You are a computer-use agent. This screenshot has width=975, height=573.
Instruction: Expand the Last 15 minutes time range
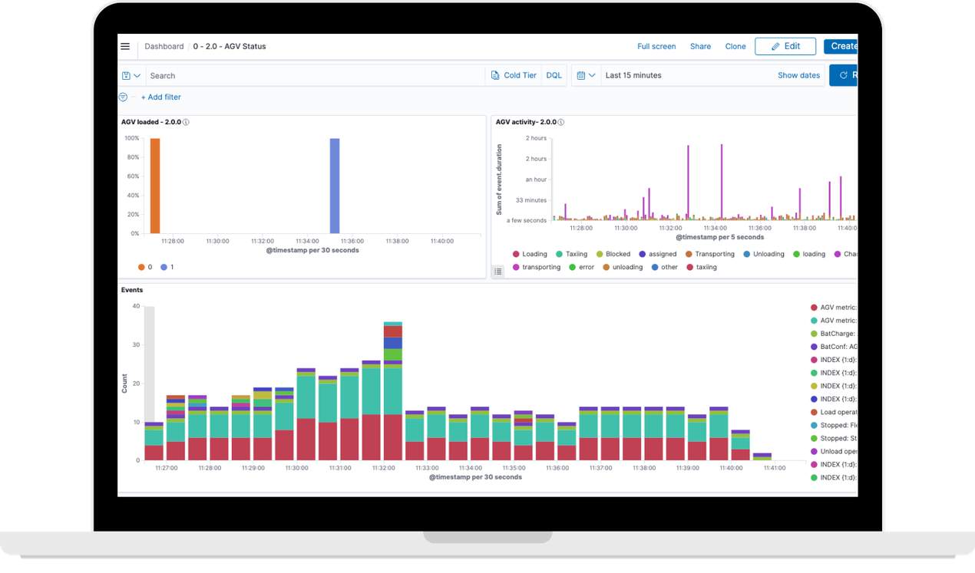[x=633, y=75]
